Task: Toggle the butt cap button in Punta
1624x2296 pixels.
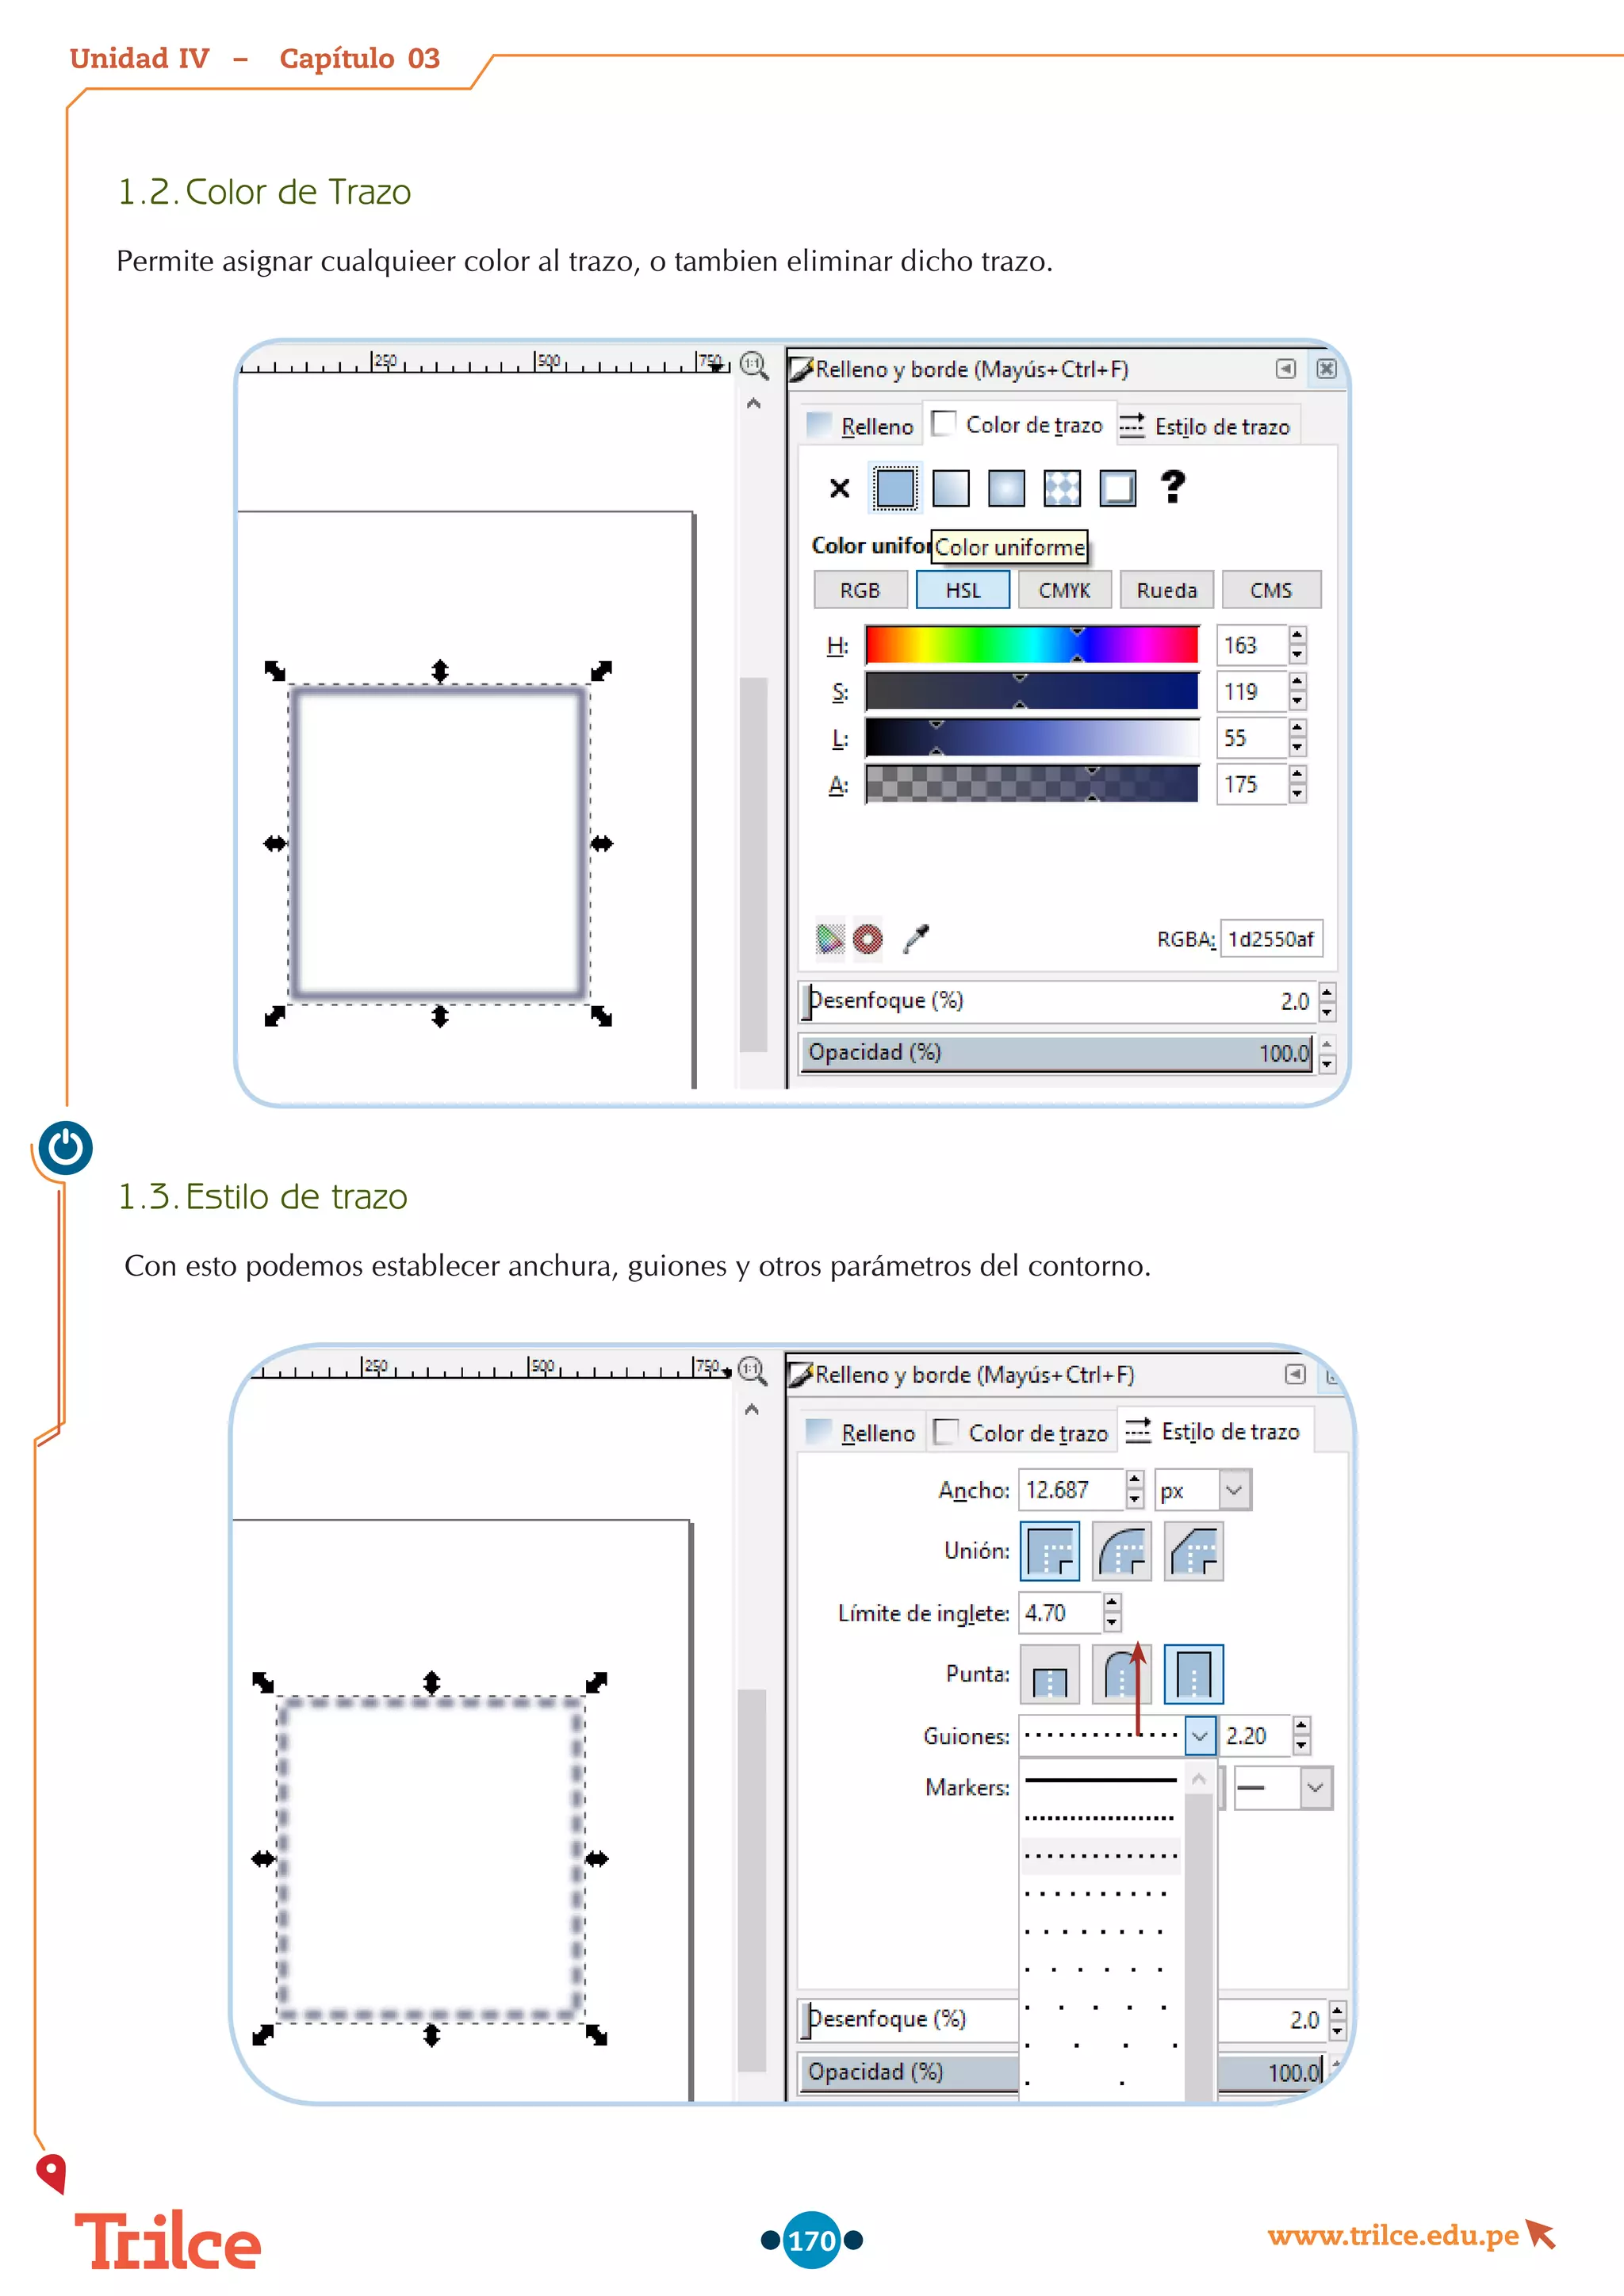Action: tap(1049, 1674)
